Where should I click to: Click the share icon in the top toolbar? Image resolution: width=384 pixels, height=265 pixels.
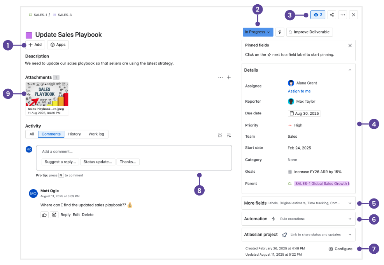(331, 14)
